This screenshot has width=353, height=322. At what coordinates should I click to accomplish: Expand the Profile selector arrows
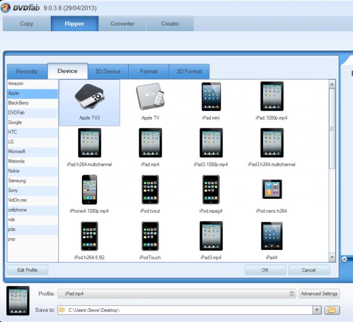pyautogui.click(x=292, y=294)
